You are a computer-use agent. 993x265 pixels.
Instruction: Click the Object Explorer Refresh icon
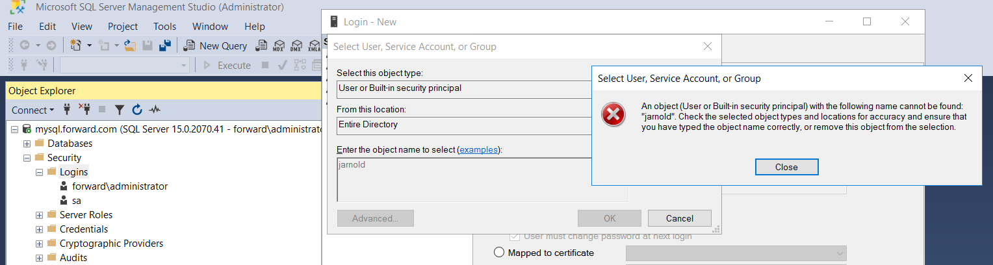coord(137,110)
